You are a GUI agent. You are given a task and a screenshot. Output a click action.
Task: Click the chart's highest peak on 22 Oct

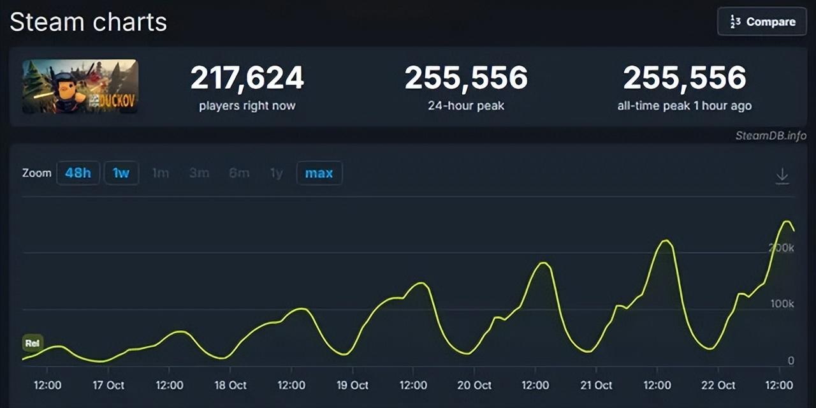pos(787,222)
